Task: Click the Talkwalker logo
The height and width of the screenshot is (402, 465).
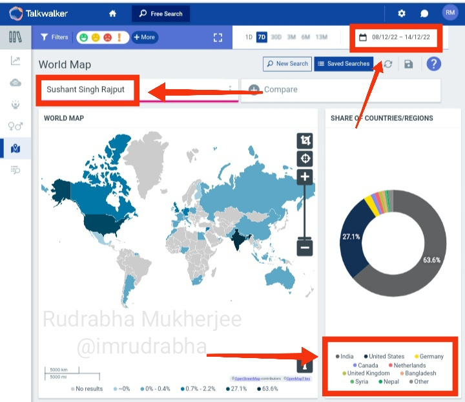Action: pyautogui.click(x=38, y=14)
